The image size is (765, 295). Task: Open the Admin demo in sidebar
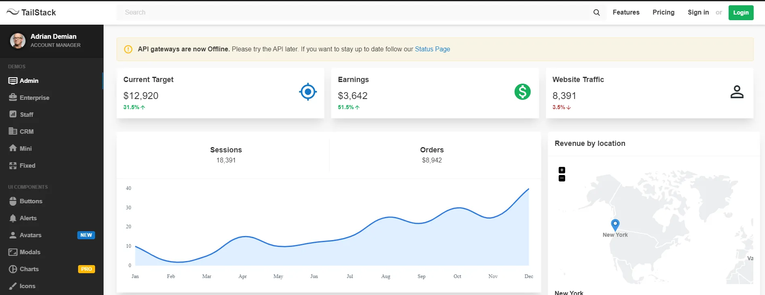(29, 81)
